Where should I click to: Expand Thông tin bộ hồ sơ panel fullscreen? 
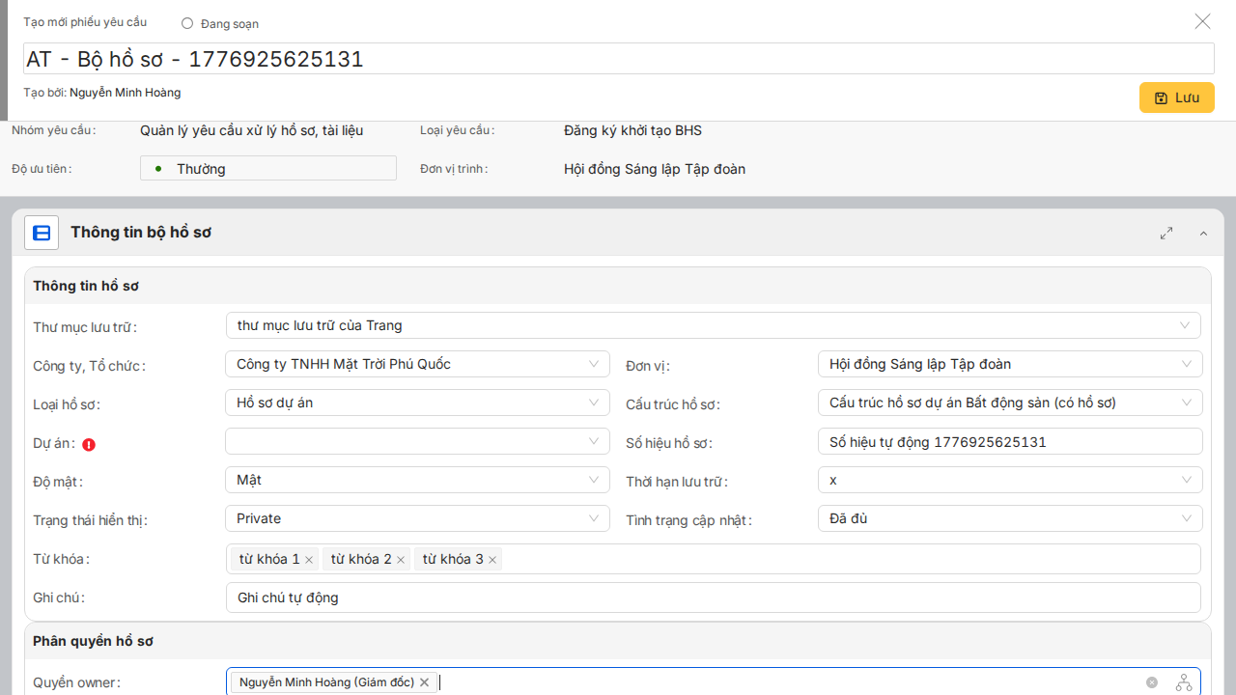pos(1166,233)
